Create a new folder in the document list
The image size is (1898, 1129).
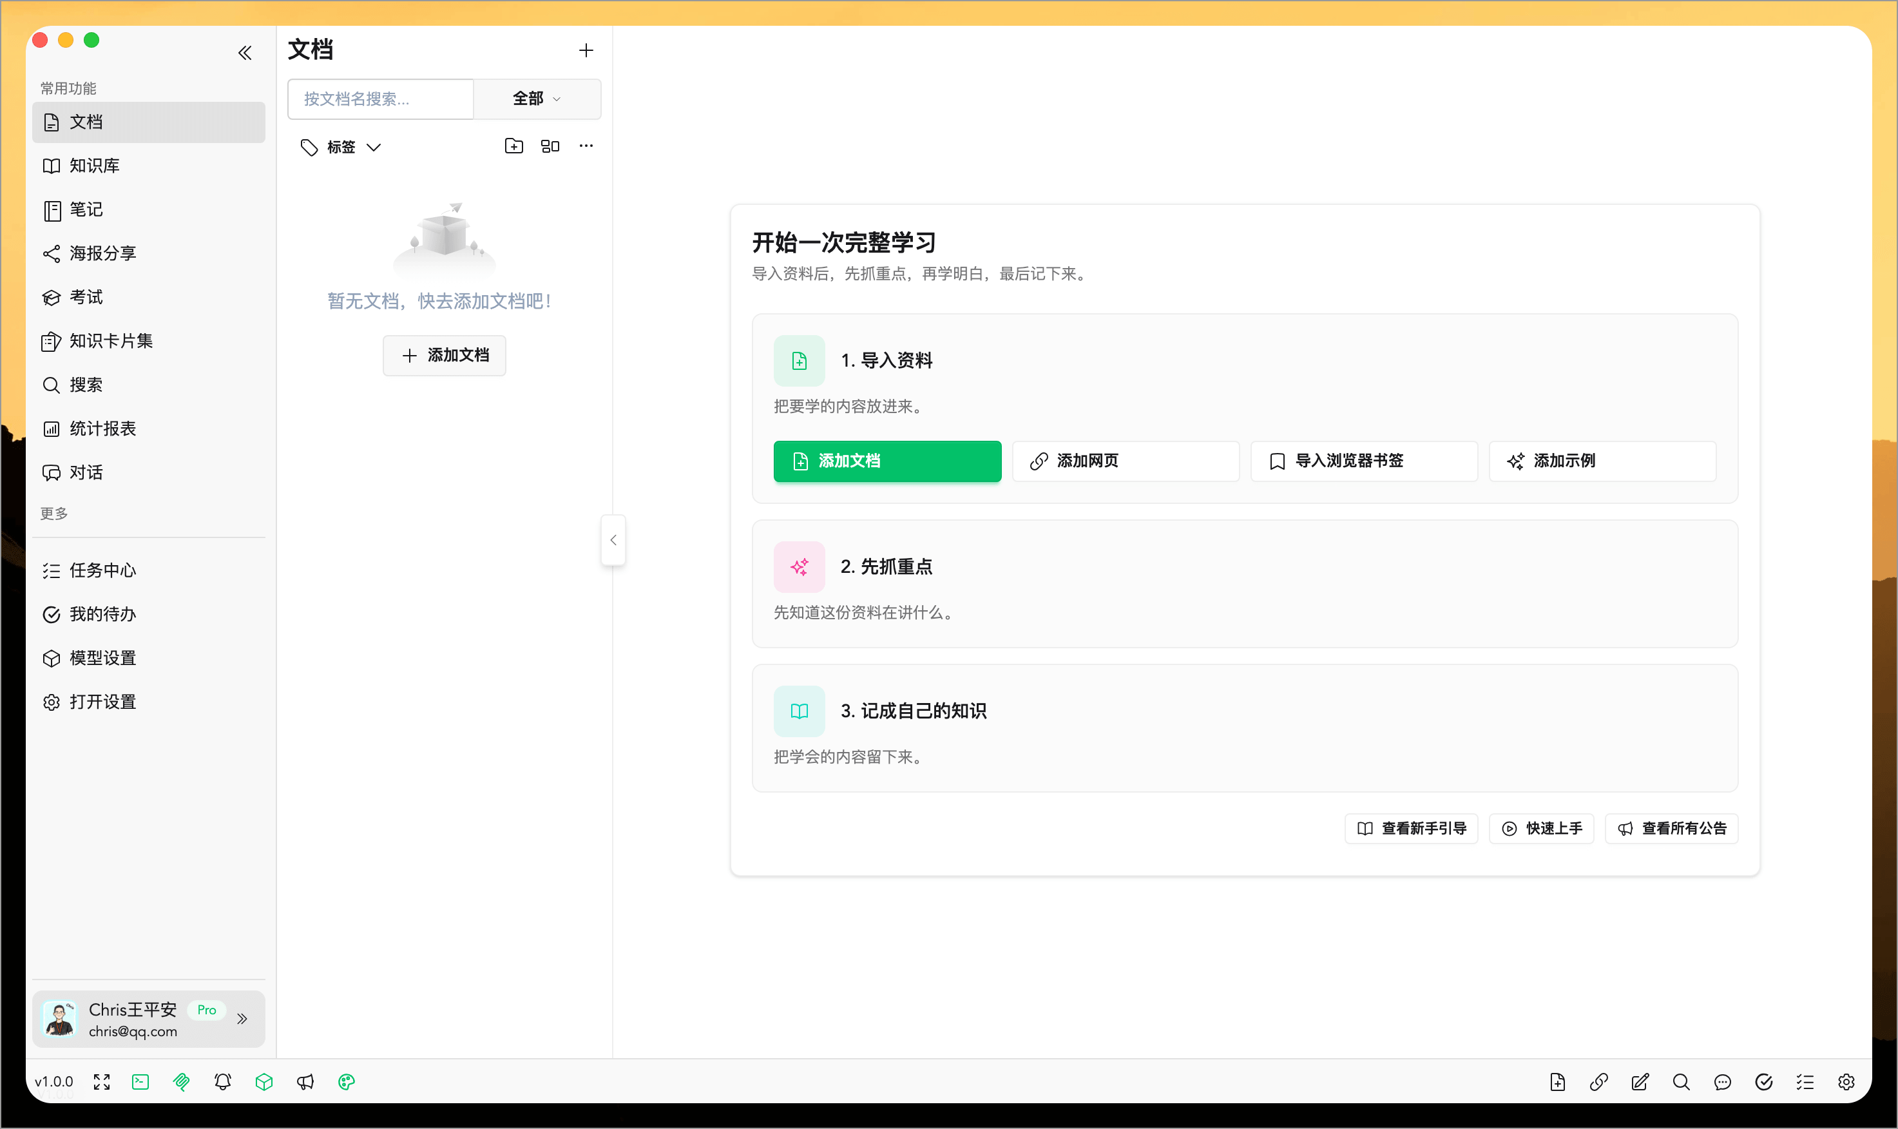[x=514, y=145]
